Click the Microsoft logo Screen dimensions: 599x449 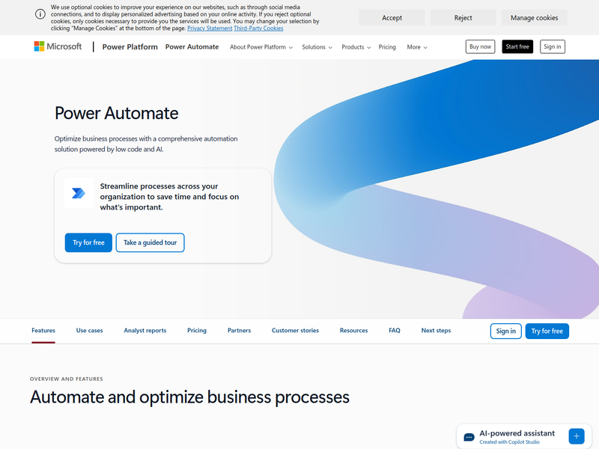click(x=58, y=46)
